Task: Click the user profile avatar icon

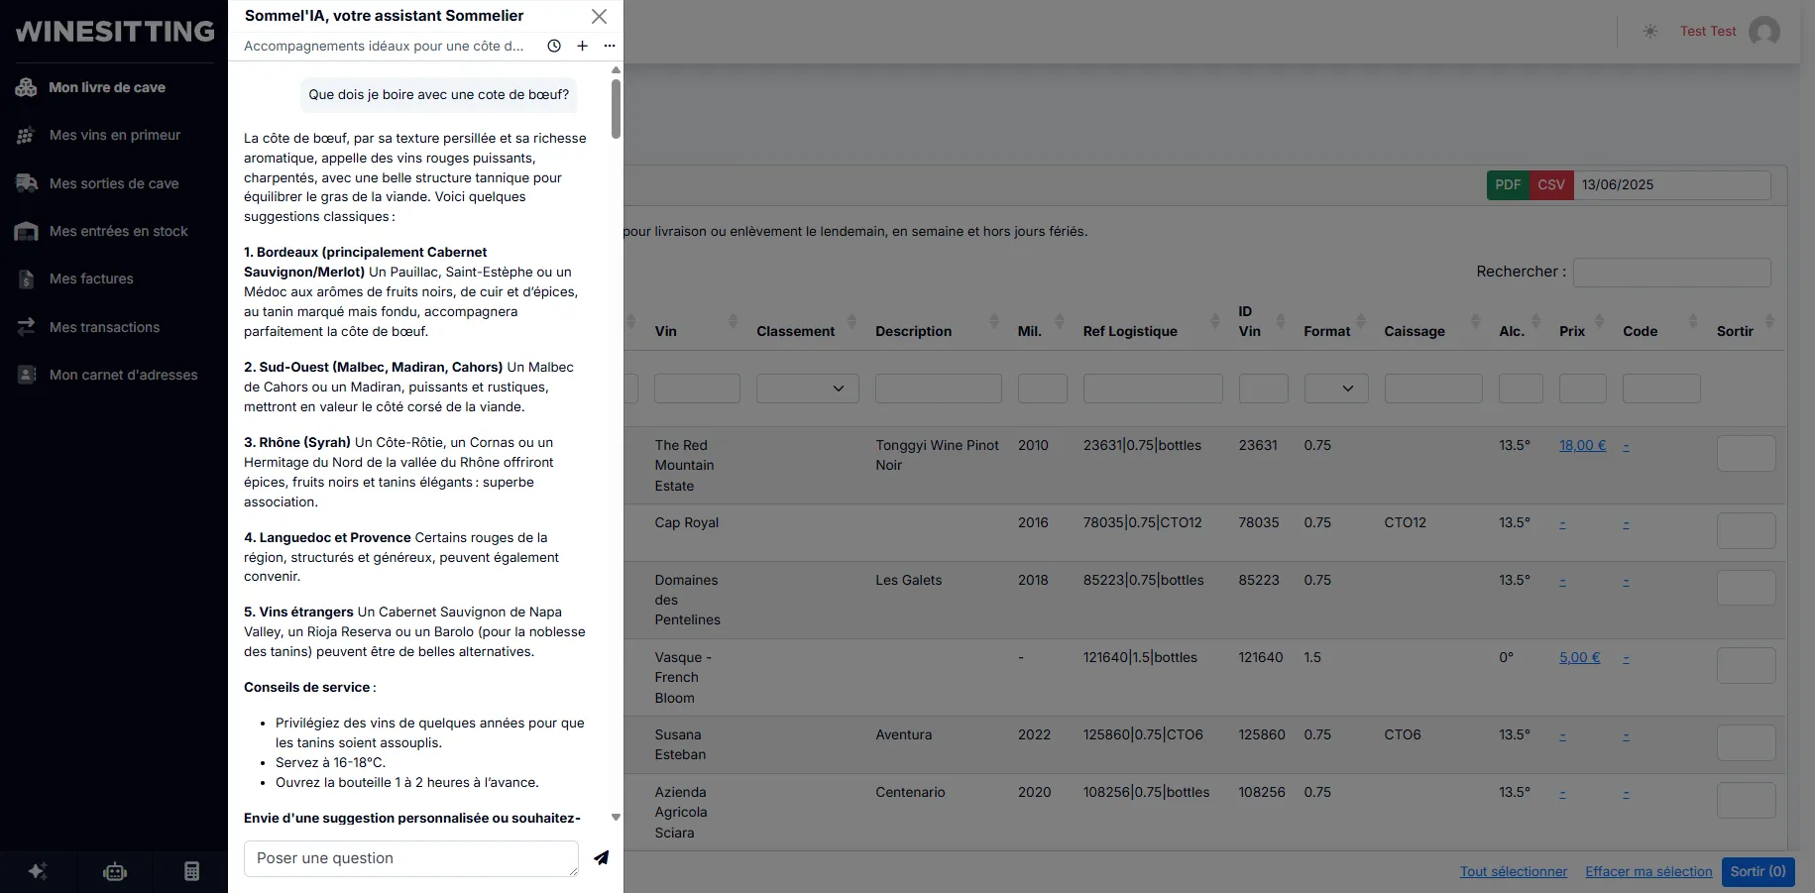Action: (1763, 31)
